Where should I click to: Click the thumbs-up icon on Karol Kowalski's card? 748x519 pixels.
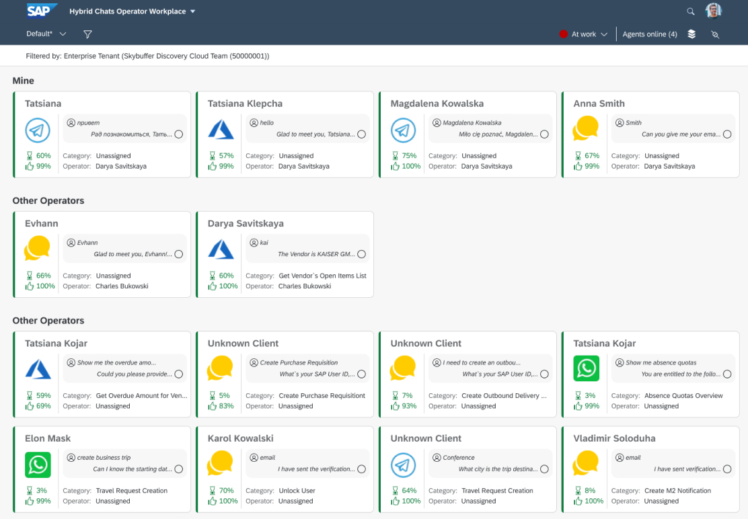[x=212, y=501]
